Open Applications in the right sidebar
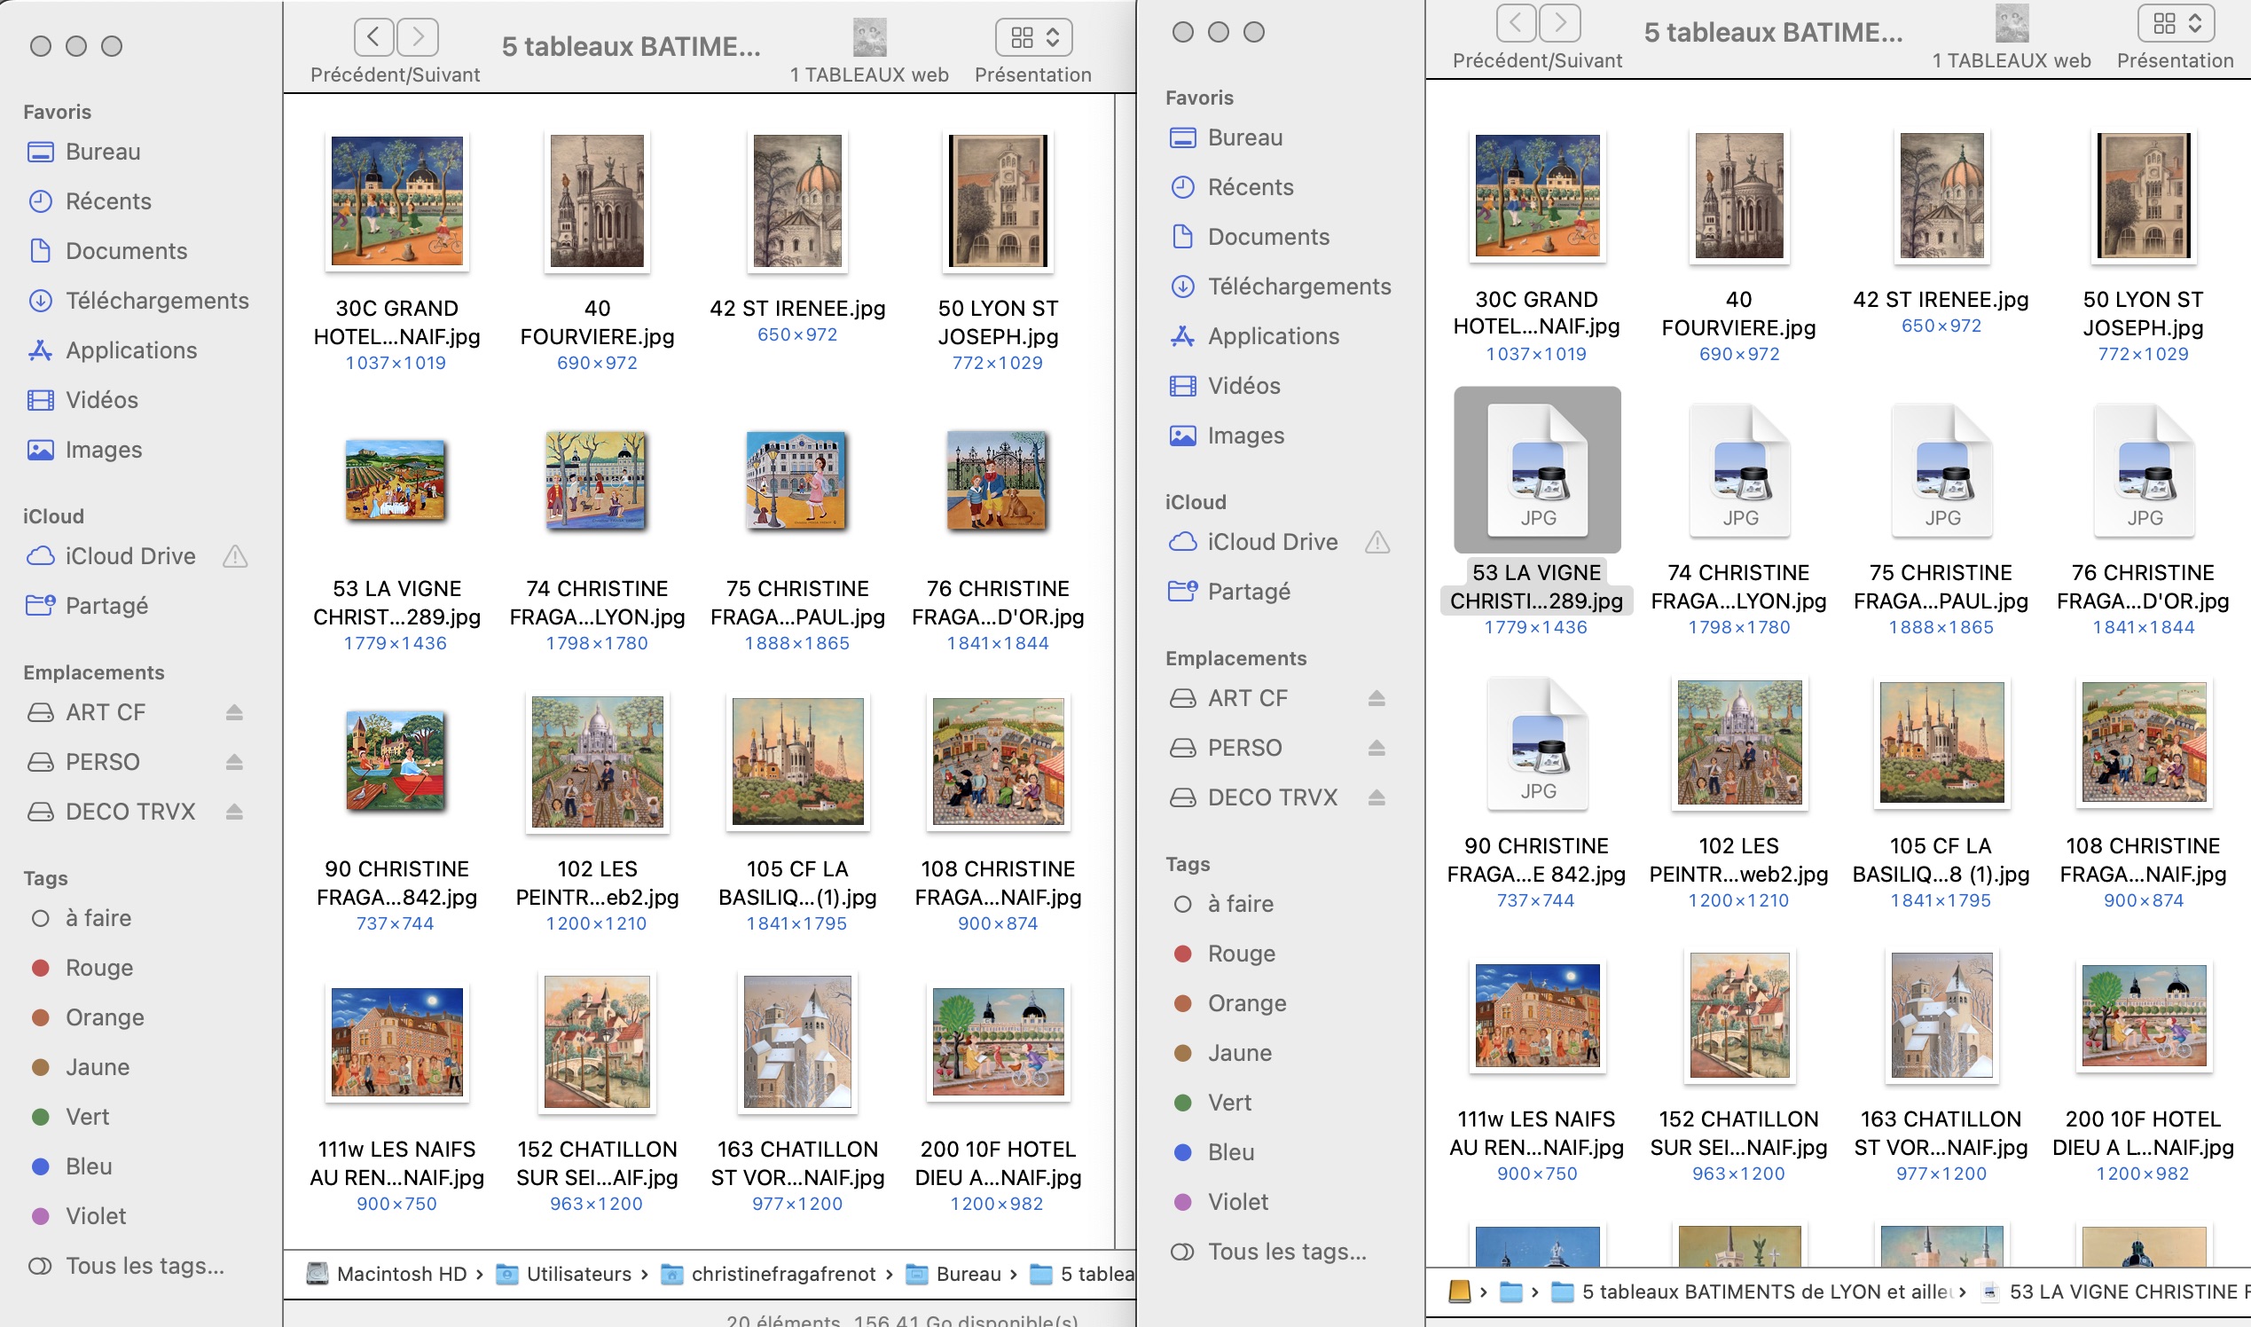This screenshot has width=2251, height=1327. [1272, 336]
